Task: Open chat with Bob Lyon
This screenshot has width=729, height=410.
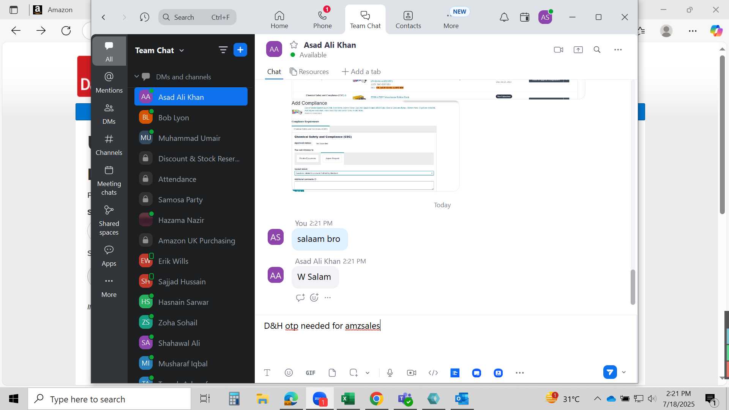Action: 191,118
